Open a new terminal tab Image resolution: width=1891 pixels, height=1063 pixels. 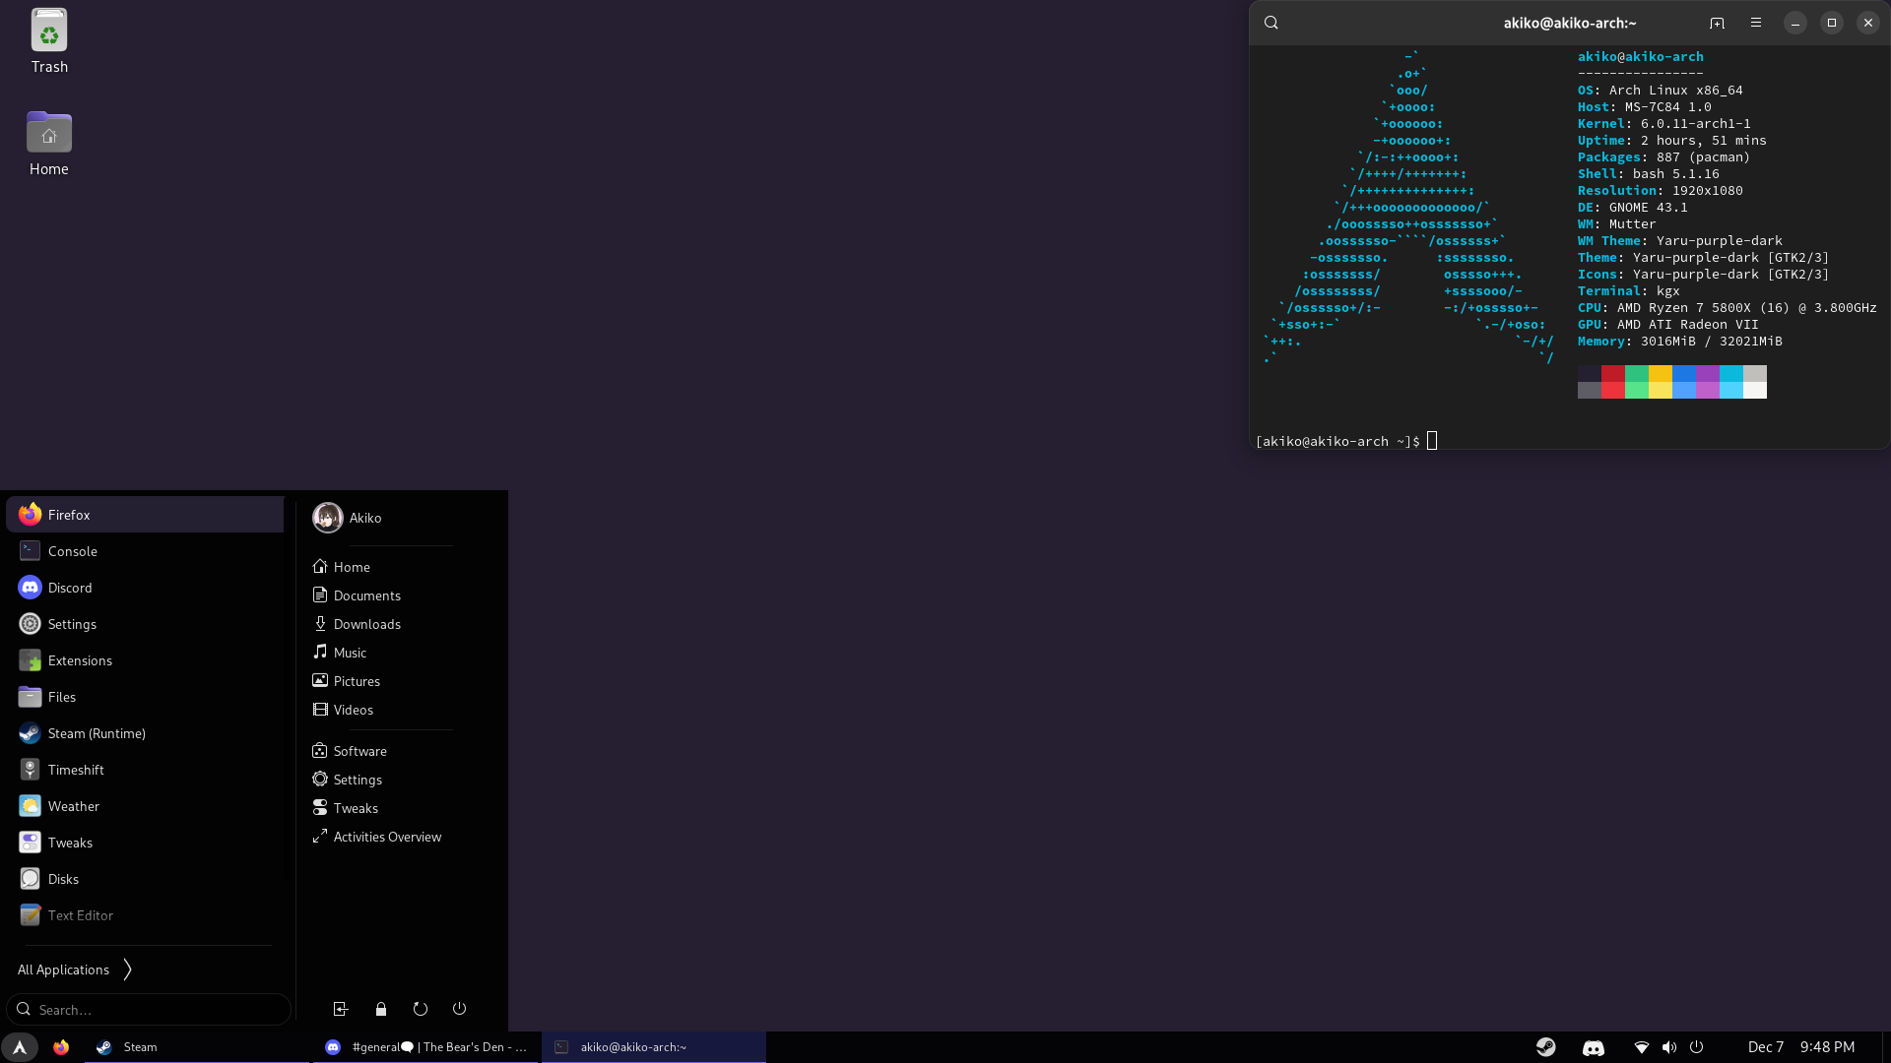tap(1718, 23)
